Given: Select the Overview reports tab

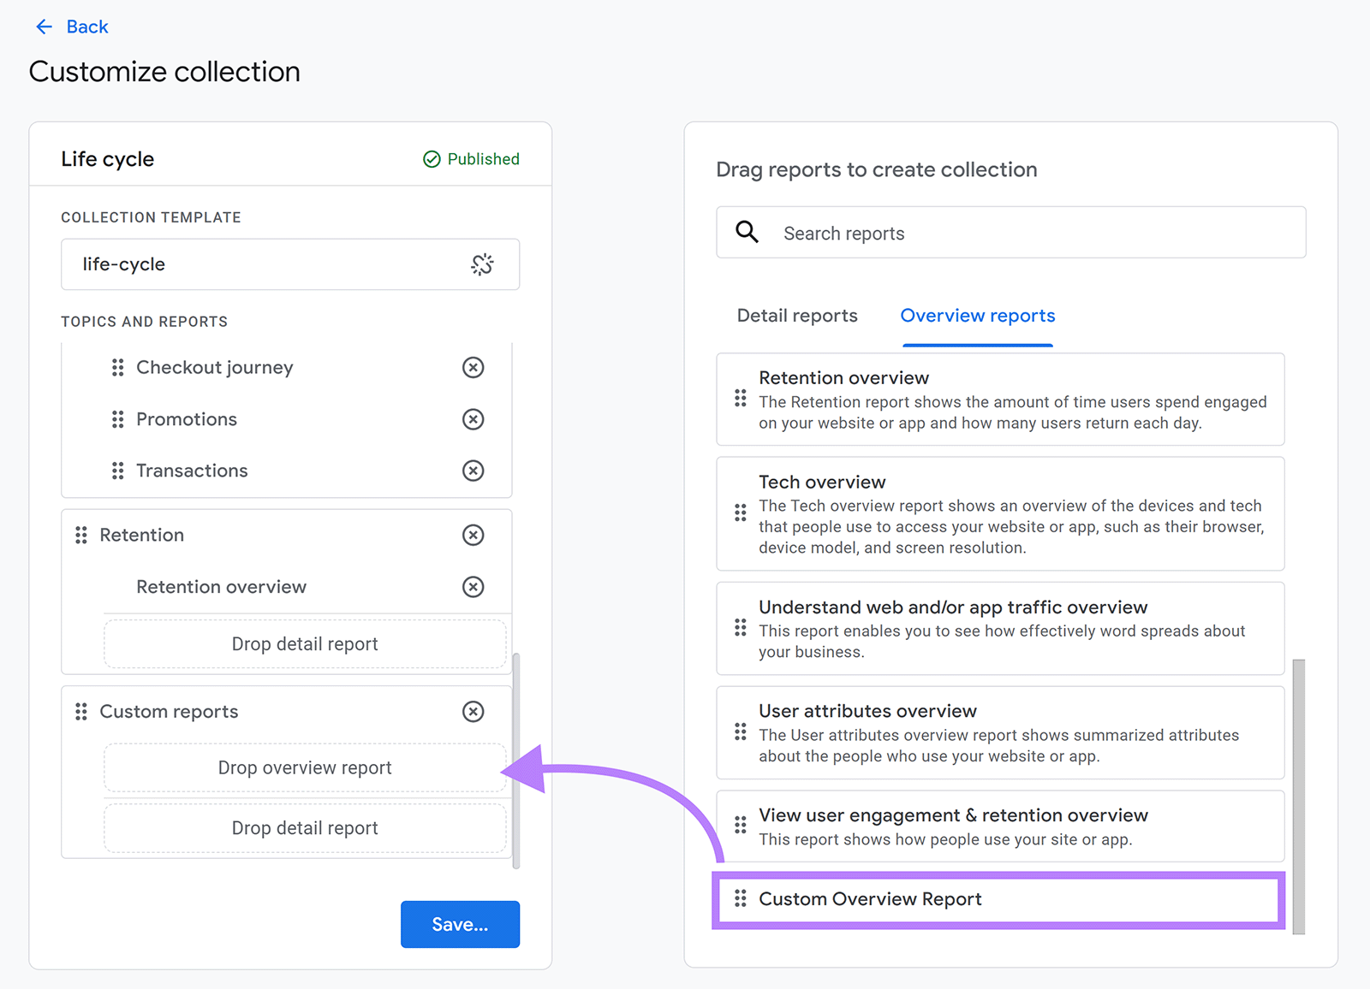Looking at the screenshot, I should tap(977, 316).
